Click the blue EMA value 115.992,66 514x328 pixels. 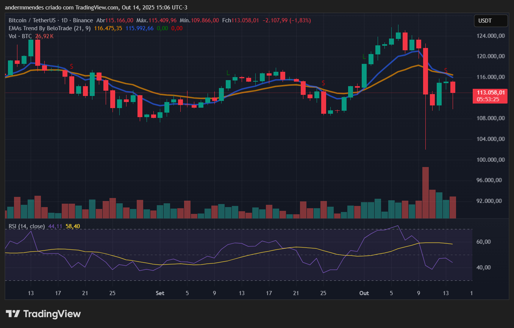coord(139,28)
